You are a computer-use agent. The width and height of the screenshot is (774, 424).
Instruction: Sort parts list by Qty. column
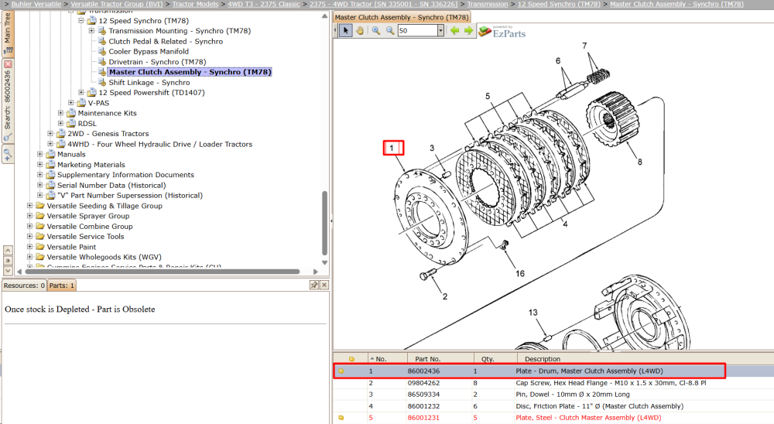point(495,359)
